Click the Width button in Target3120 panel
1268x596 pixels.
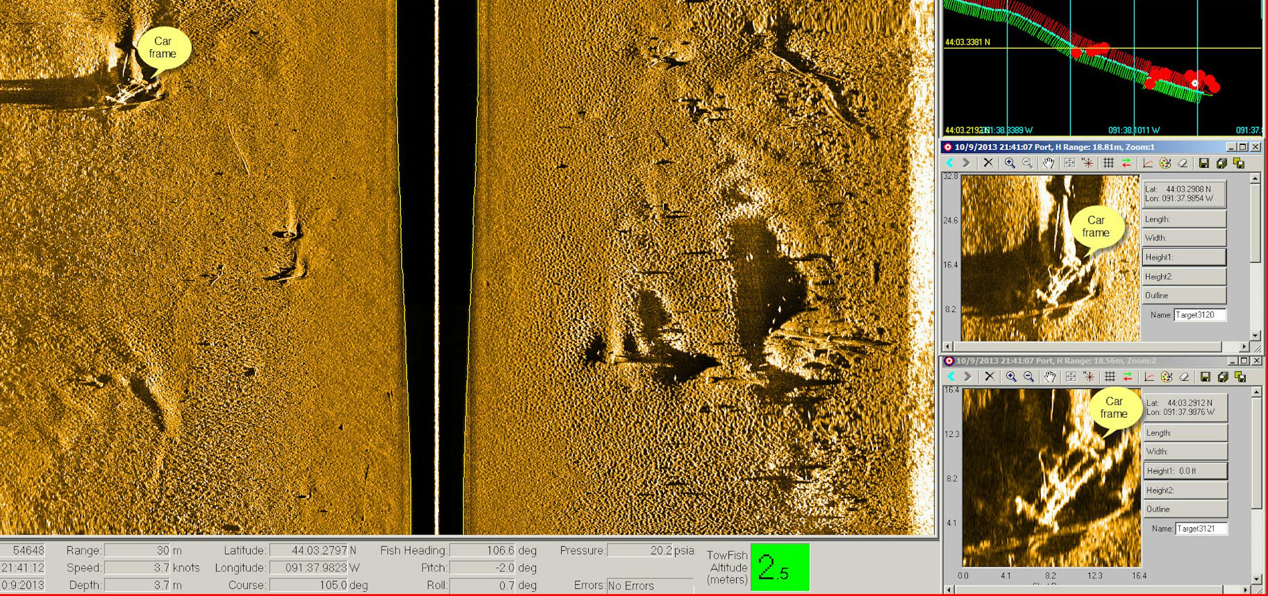[1184, 238]
